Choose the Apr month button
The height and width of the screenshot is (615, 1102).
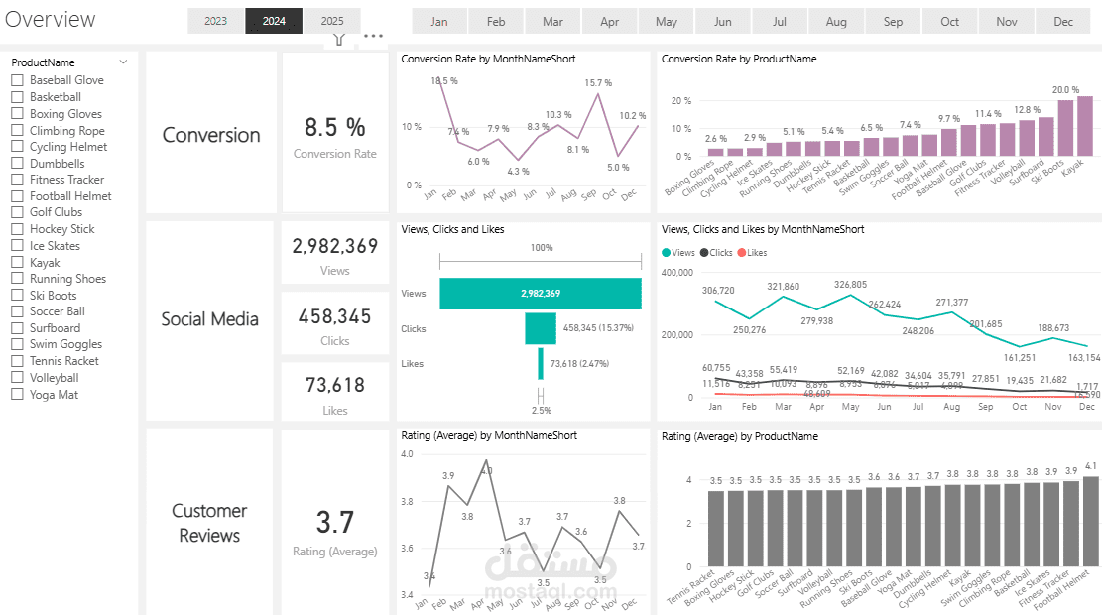click(x=609, y=21)
